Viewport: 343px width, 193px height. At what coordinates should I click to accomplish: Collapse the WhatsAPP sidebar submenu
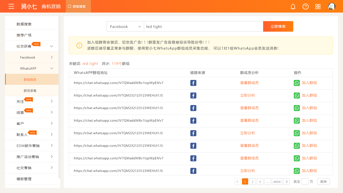(52, 68)
